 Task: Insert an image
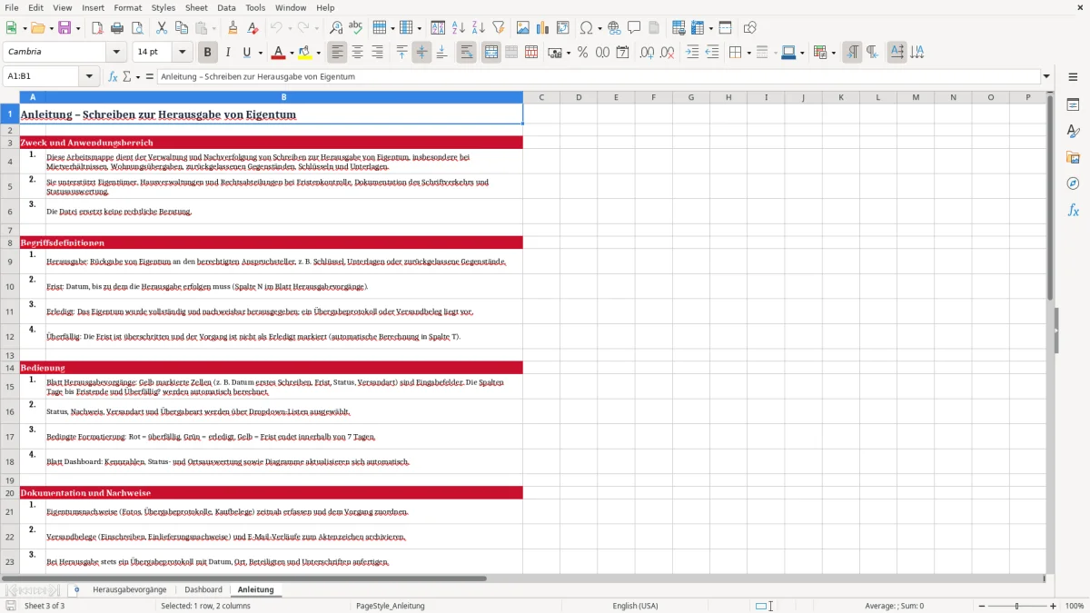(x=523, y=28)
